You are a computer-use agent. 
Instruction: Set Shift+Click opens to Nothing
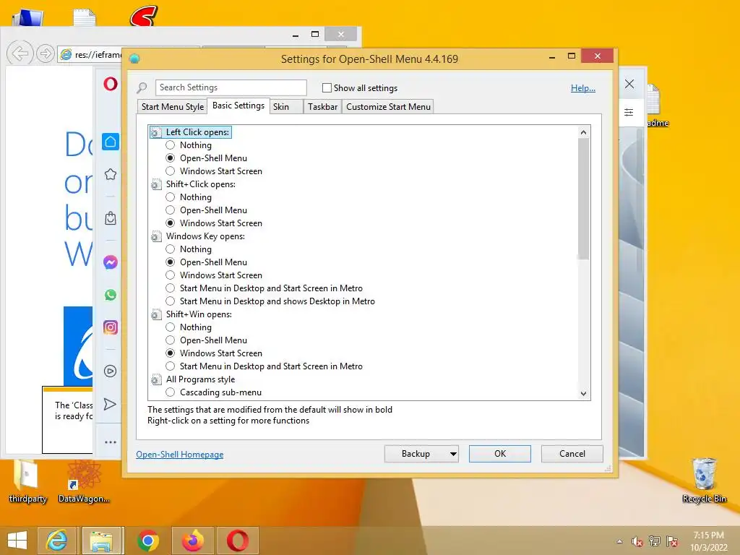click(171, 197)
